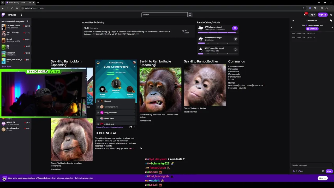Open the Chrome three-dot menu

pyautogui.click(x=331, y=8)
